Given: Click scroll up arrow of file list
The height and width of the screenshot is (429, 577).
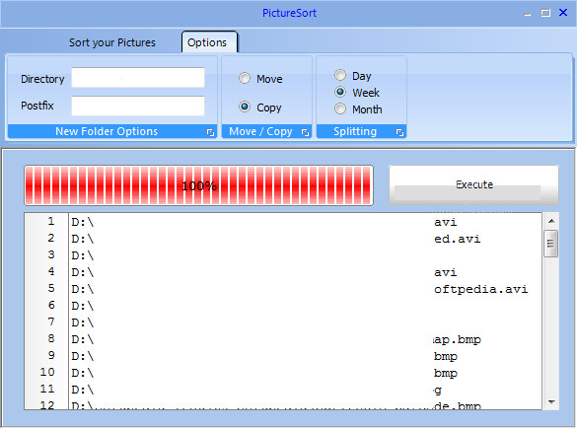Looking at the screenshot, I should [551, 221].
